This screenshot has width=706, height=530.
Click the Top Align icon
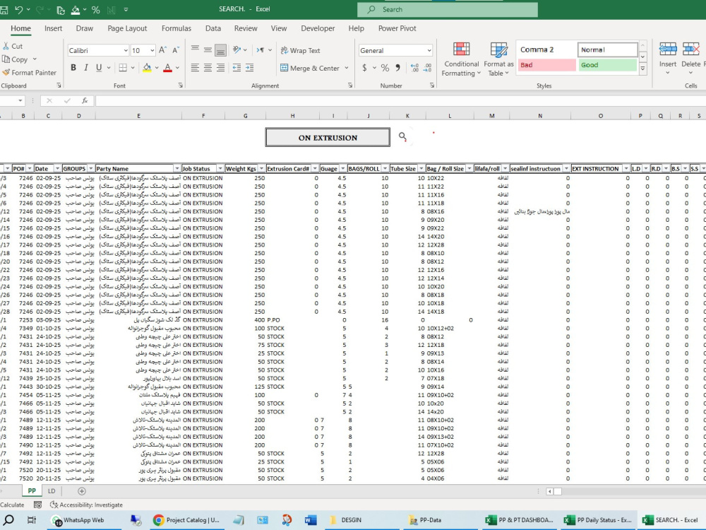click(x=195, y=50)
